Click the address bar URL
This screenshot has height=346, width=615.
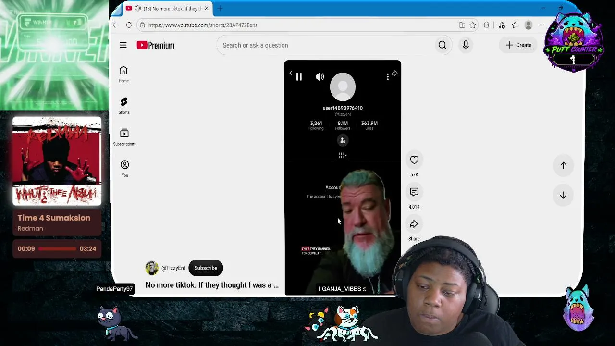point(203,25)
